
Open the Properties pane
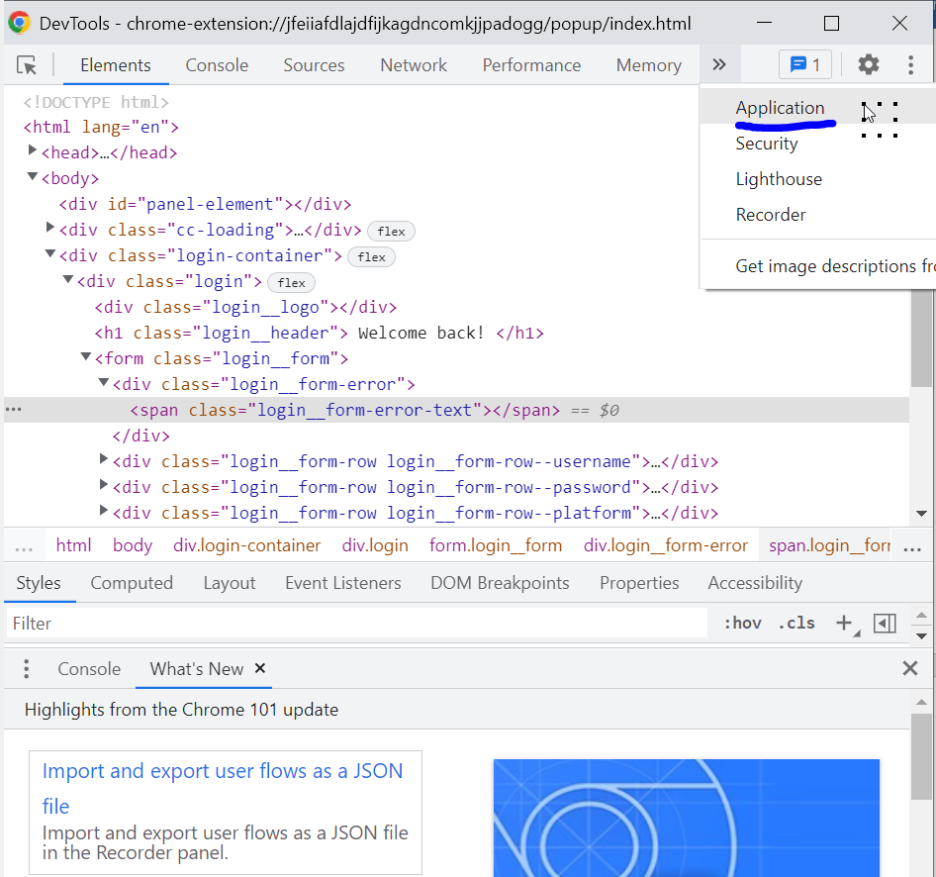pos(639,583)
